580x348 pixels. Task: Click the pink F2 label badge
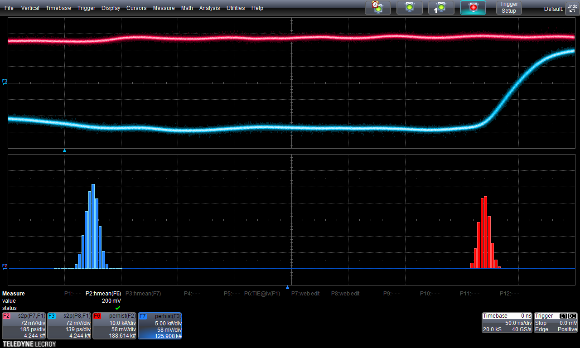pos(7,316)
